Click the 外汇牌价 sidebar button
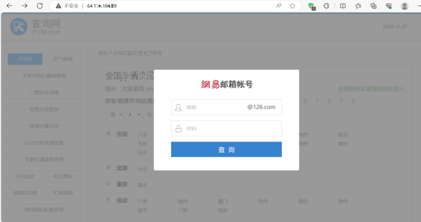 click(63, 176)
